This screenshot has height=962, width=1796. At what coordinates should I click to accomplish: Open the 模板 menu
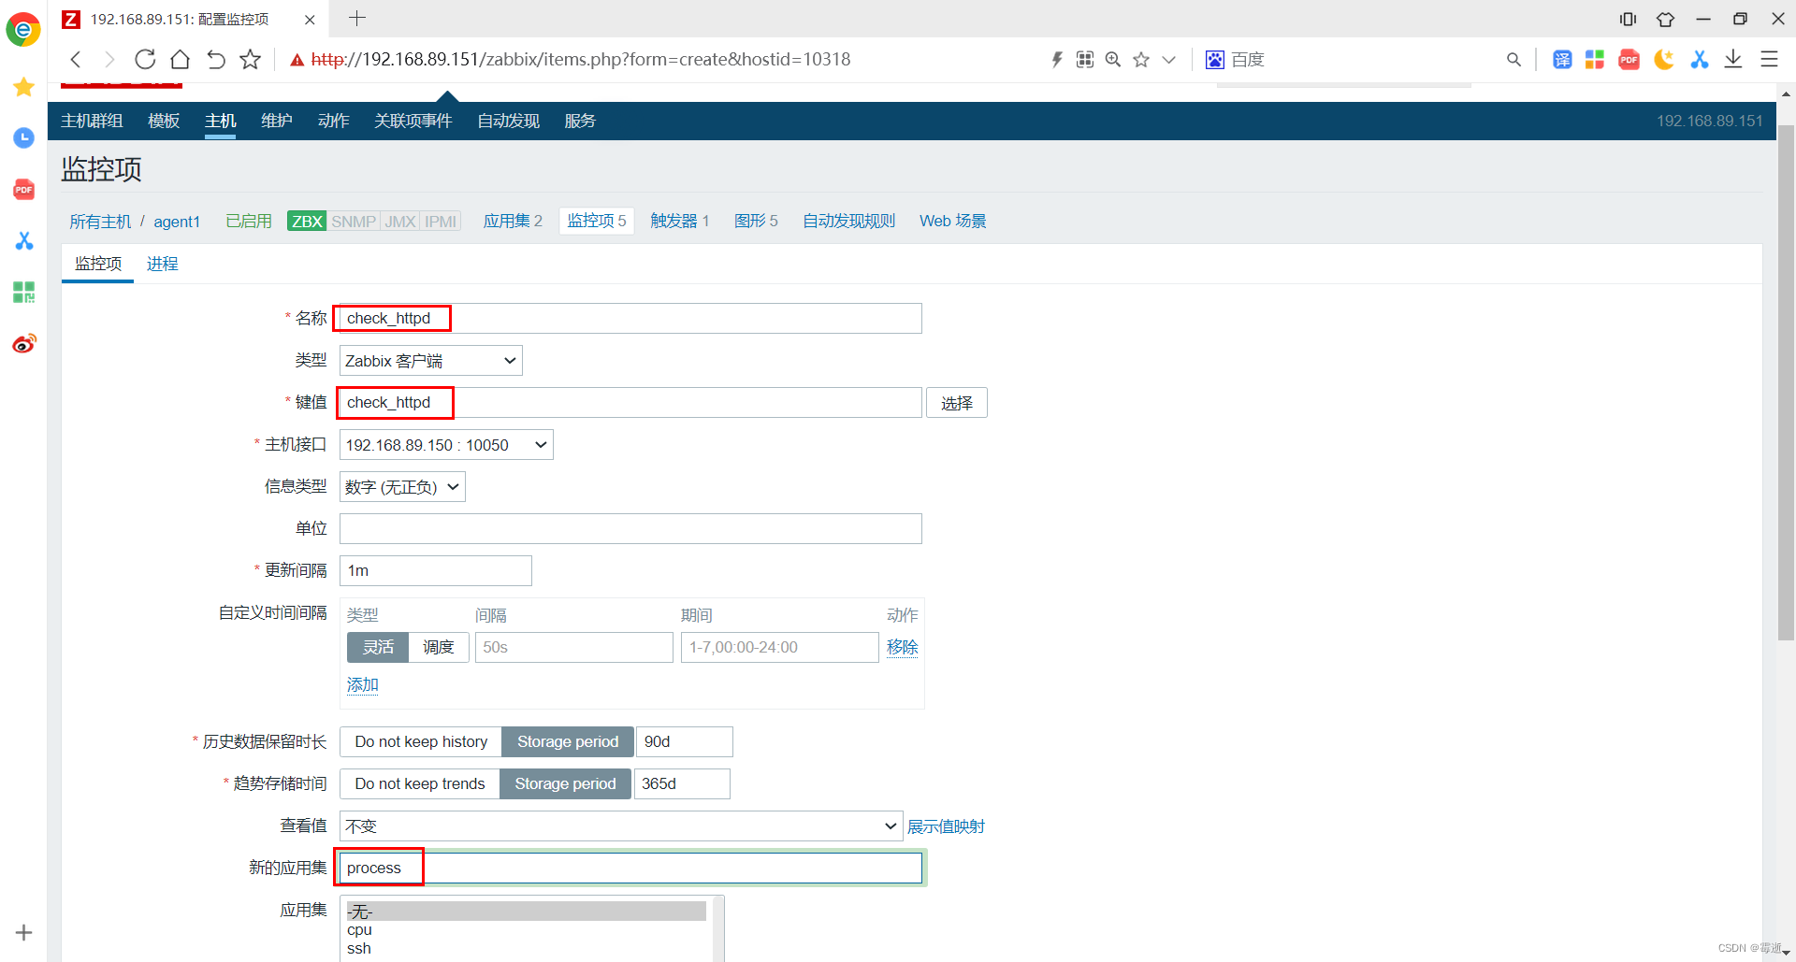[x=164, y=121]
